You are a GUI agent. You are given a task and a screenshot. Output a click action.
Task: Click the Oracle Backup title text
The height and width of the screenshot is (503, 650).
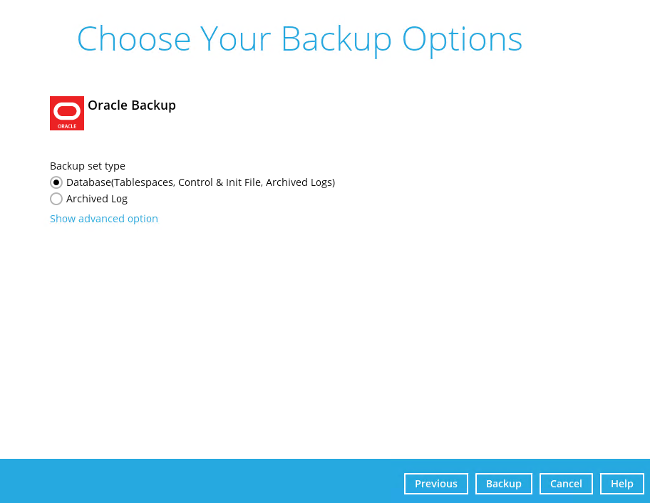point(132,105)
